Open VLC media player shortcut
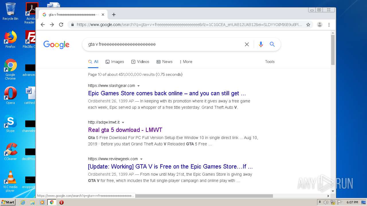The image size is (367, 206). (10, 182)
